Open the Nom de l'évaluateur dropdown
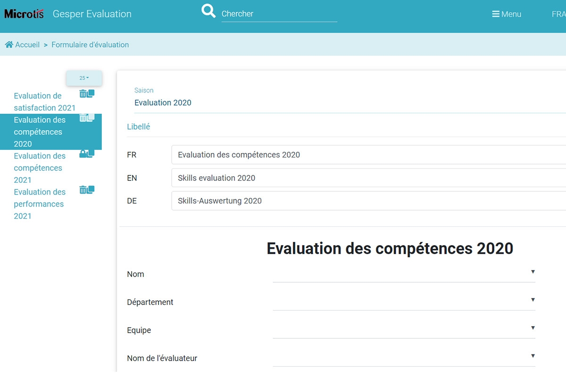The width and height of the screenshot is (566, 377). tap(533, 356)
